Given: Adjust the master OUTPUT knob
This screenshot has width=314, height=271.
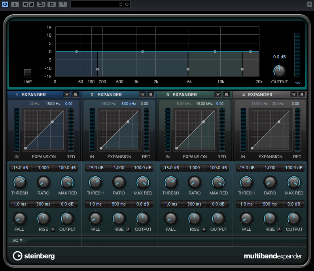Looking at the screenshot, I should (279, 71).
